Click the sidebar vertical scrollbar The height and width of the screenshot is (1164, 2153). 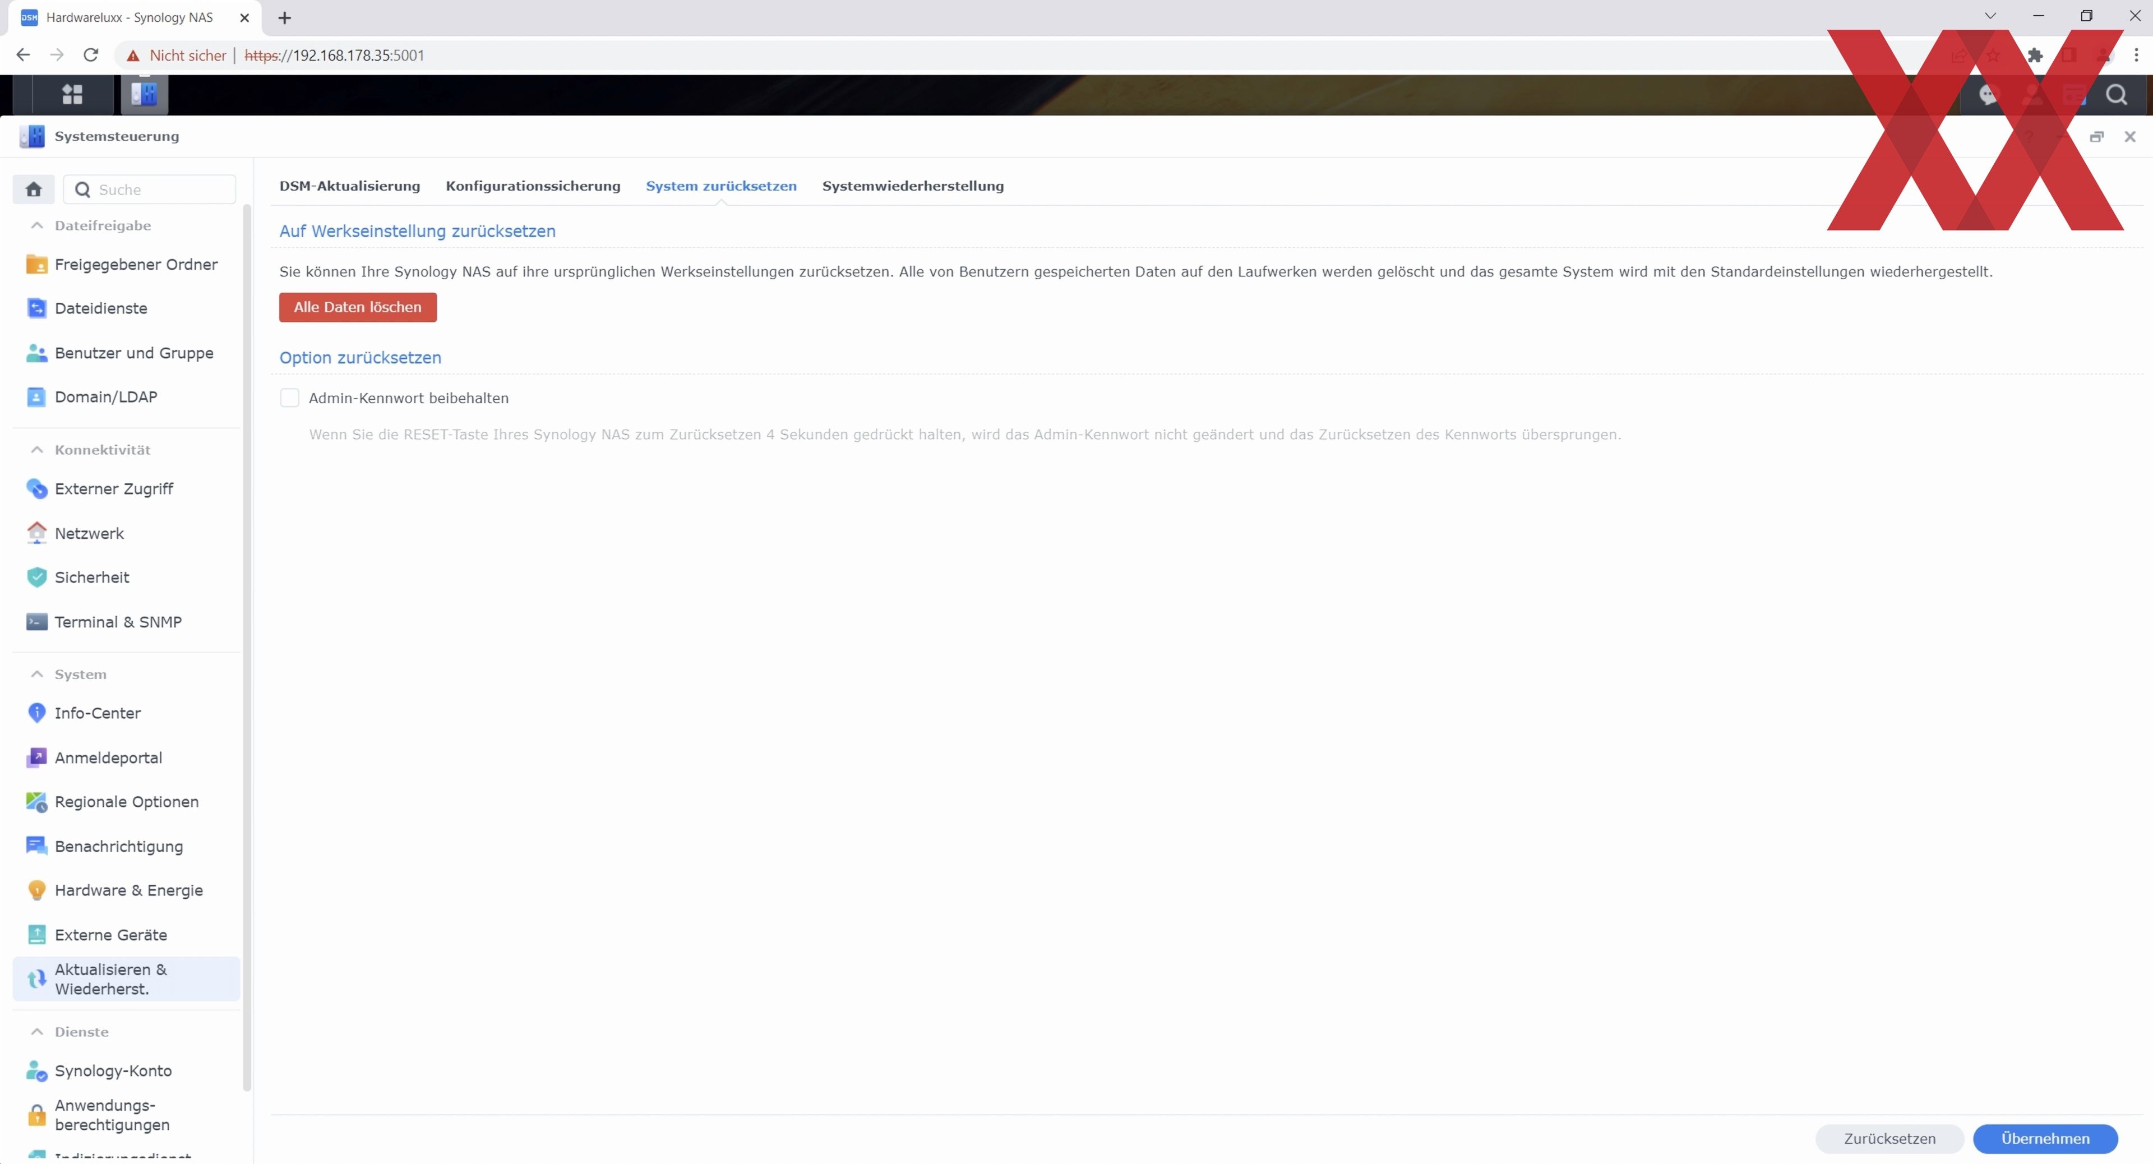point(247,648)
